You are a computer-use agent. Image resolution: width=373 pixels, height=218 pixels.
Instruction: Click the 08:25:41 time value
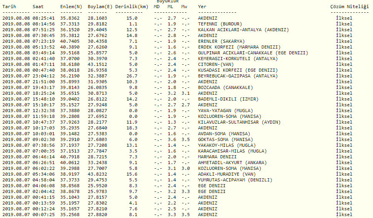tap(44, 18)
